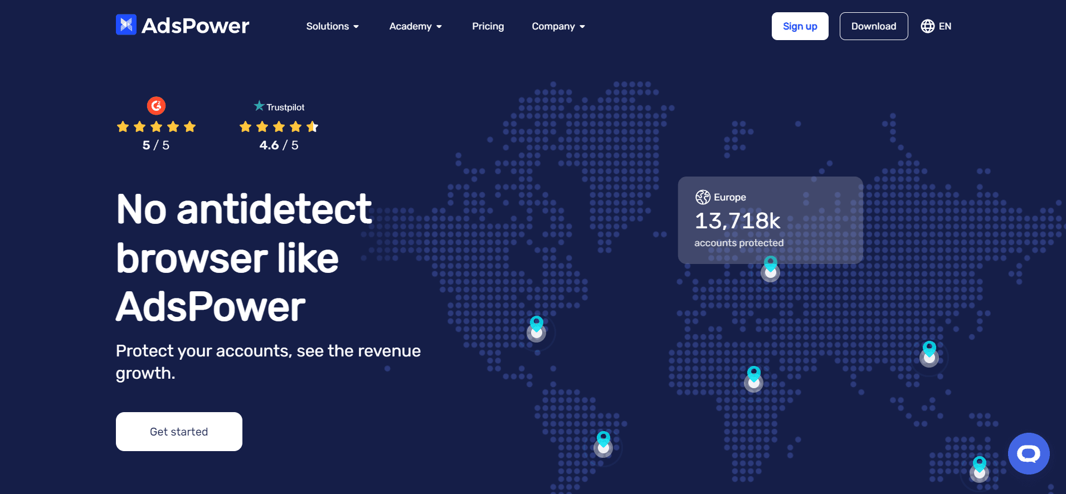Image resolution: width=1066 pixels, height=494 pixels.
Task: Click the "accounts protected" label
Action: click(x=739, y=243)
